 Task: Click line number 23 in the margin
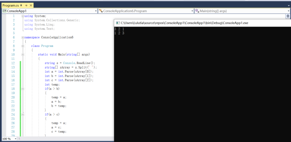[13, 110]
